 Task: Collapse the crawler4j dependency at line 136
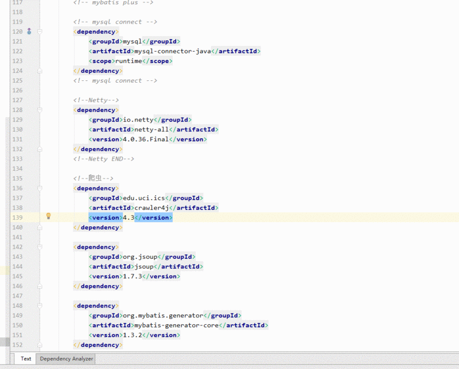(x=40, y=188)
